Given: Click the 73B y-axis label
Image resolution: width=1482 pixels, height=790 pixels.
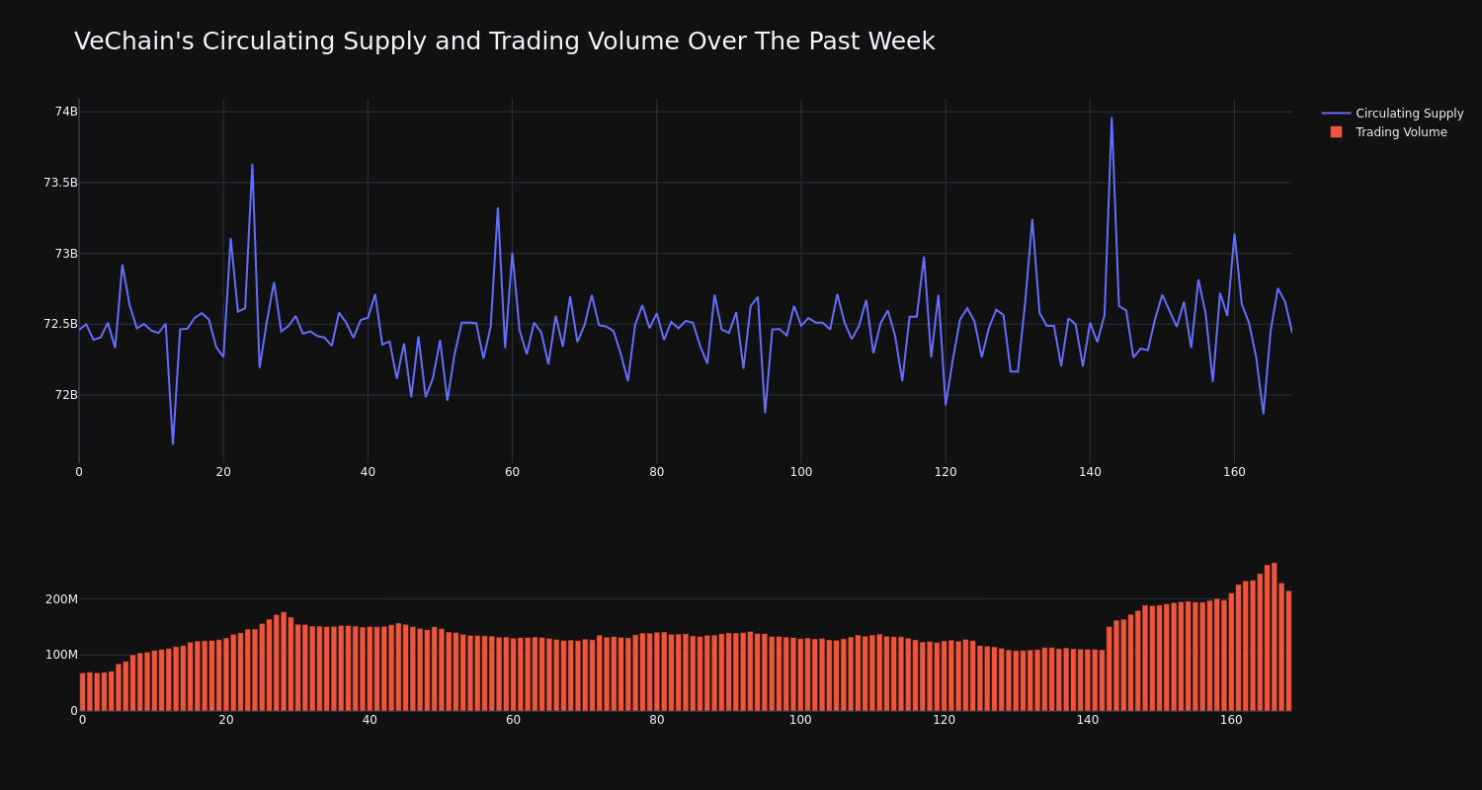Looking at the screenshot, I should click(x=66, y=254).
